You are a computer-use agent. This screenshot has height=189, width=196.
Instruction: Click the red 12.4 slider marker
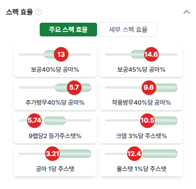134,154
